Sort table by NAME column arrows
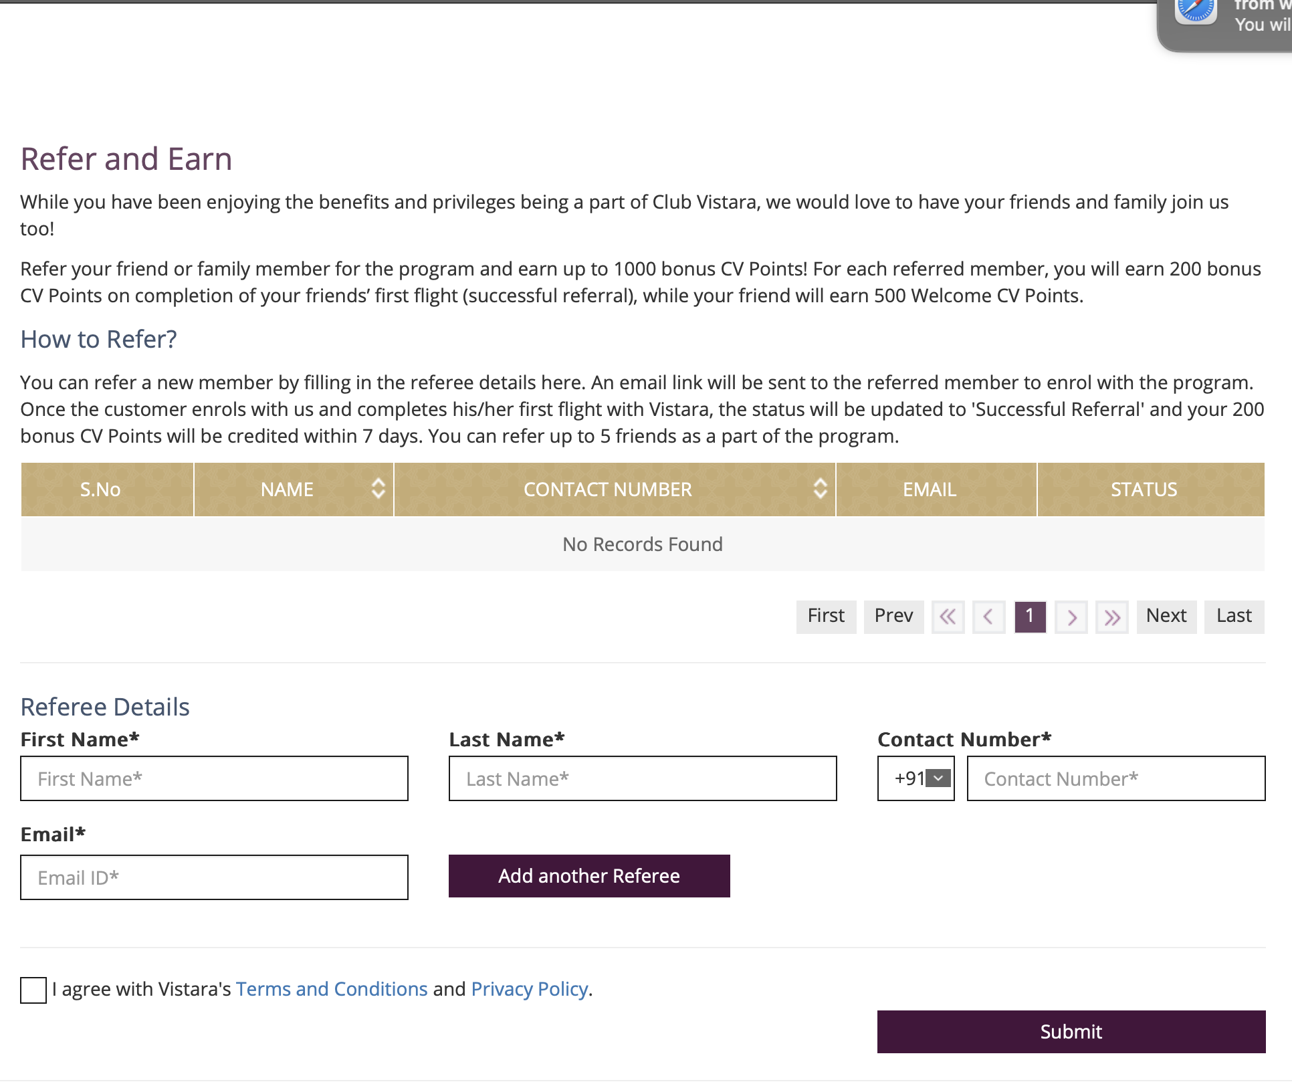Screen dimensions: 1292x1086 pos(379,489)
